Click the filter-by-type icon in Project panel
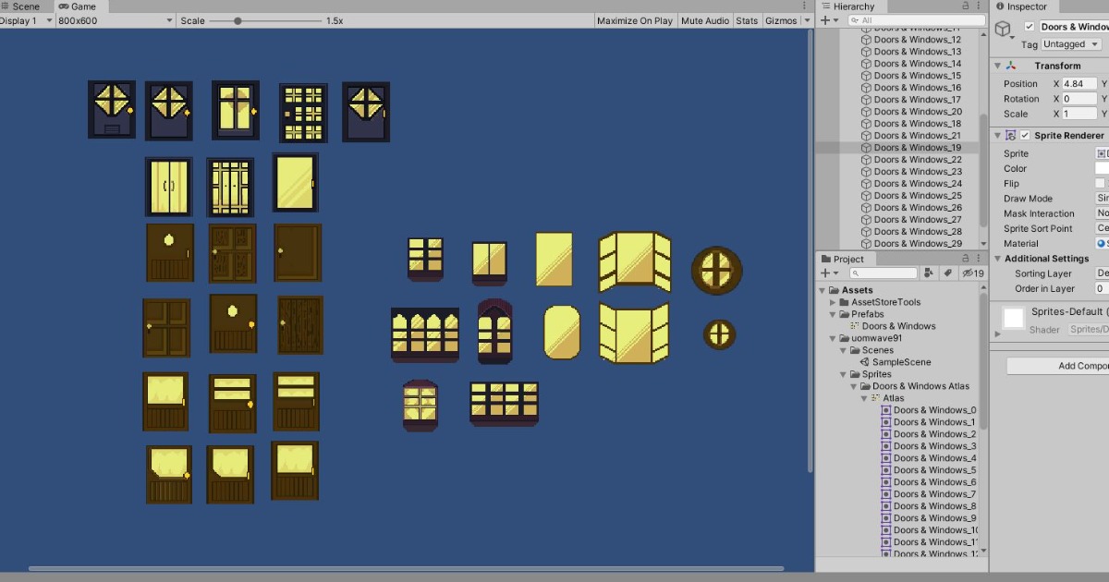Image resolution: width=1109 pixels, height=582 pixels. tap(930, 273)
